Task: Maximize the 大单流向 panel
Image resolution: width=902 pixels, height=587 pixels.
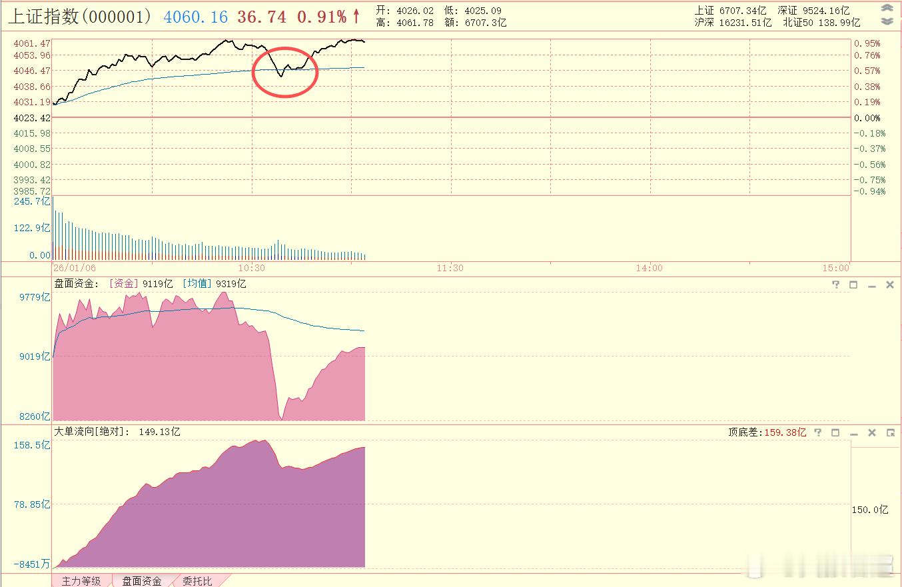Action: pos(835,432)
